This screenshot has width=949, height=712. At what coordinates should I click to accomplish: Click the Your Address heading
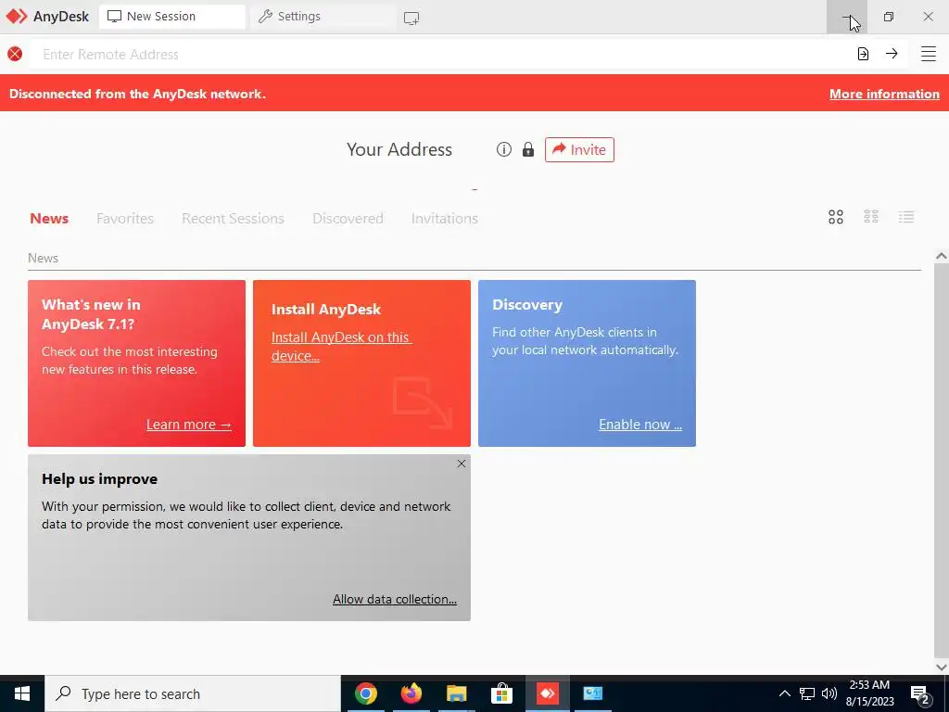click(399, 149)
